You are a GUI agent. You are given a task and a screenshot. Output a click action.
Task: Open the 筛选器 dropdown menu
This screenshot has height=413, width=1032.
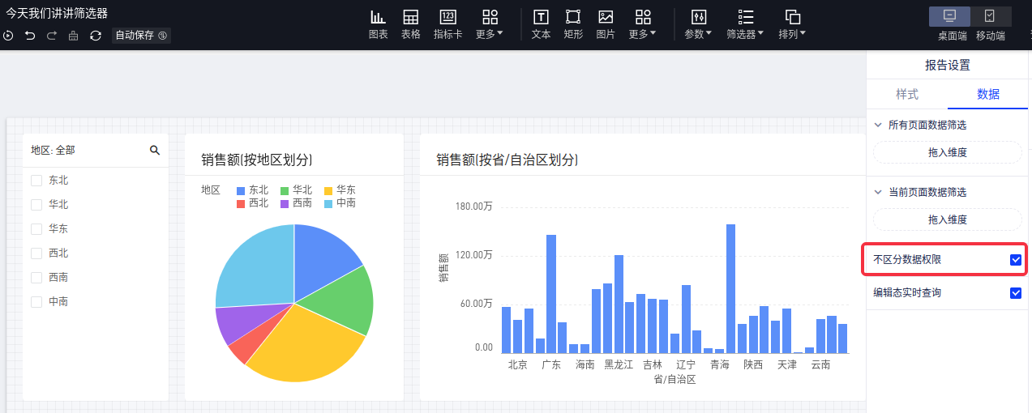pyautogui.click(x=746, y=24)
